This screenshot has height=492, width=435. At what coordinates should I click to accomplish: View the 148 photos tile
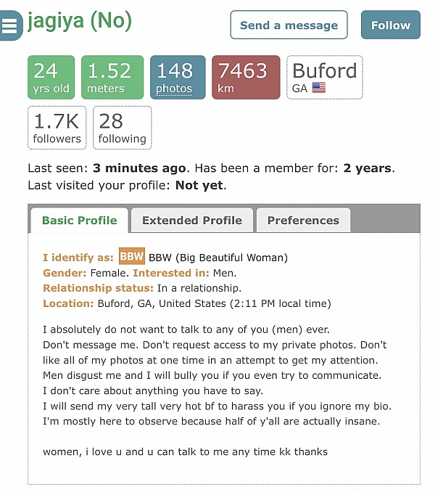pos(178,78)
